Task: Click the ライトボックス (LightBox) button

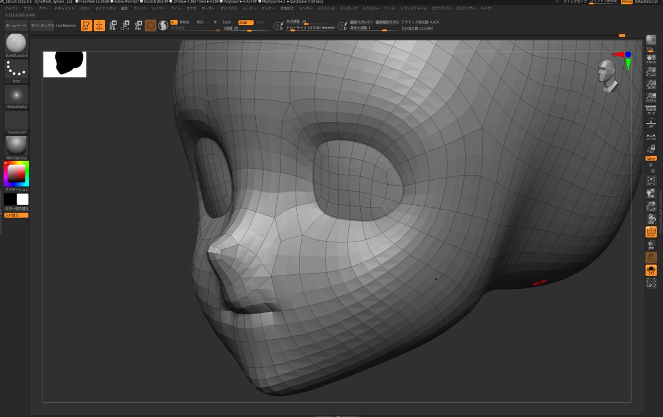Action: (42, 25)
